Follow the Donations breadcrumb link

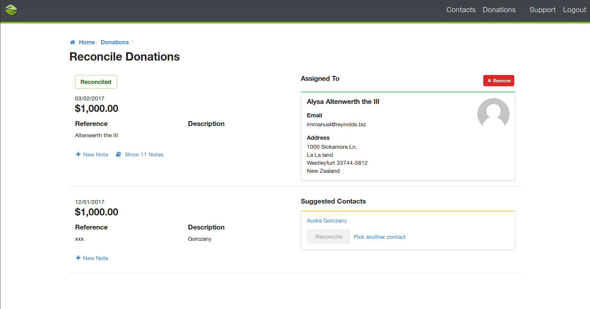pyautogui.click(x=114, y=42)
